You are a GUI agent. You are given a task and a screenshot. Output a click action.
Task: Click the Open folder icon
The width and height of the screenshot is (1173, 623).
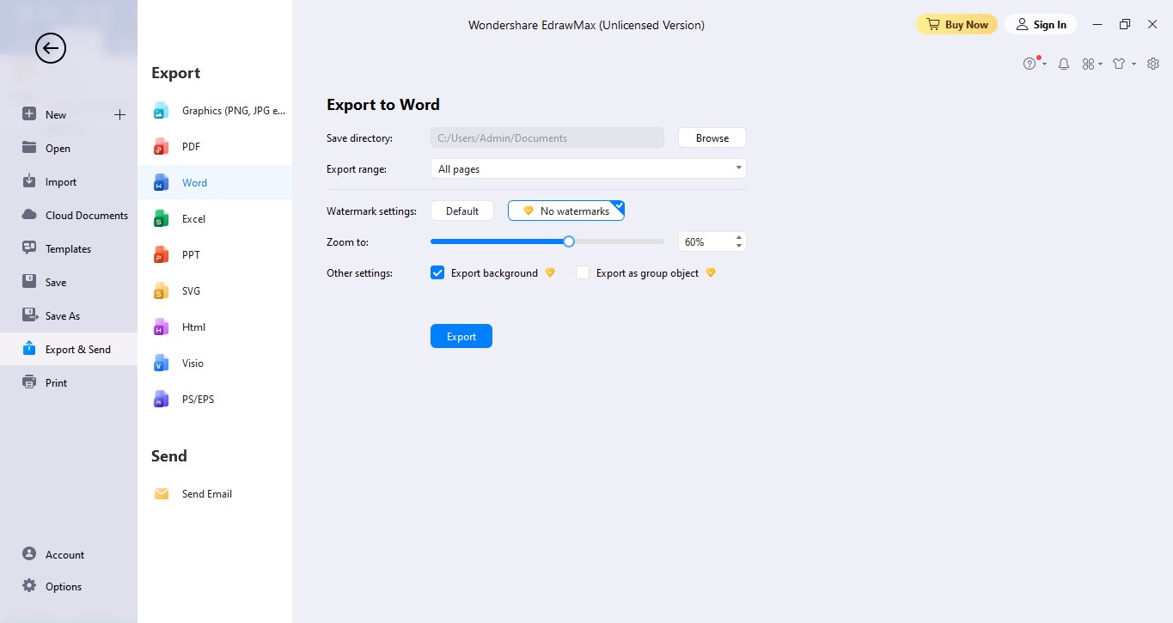pos(29,148)
